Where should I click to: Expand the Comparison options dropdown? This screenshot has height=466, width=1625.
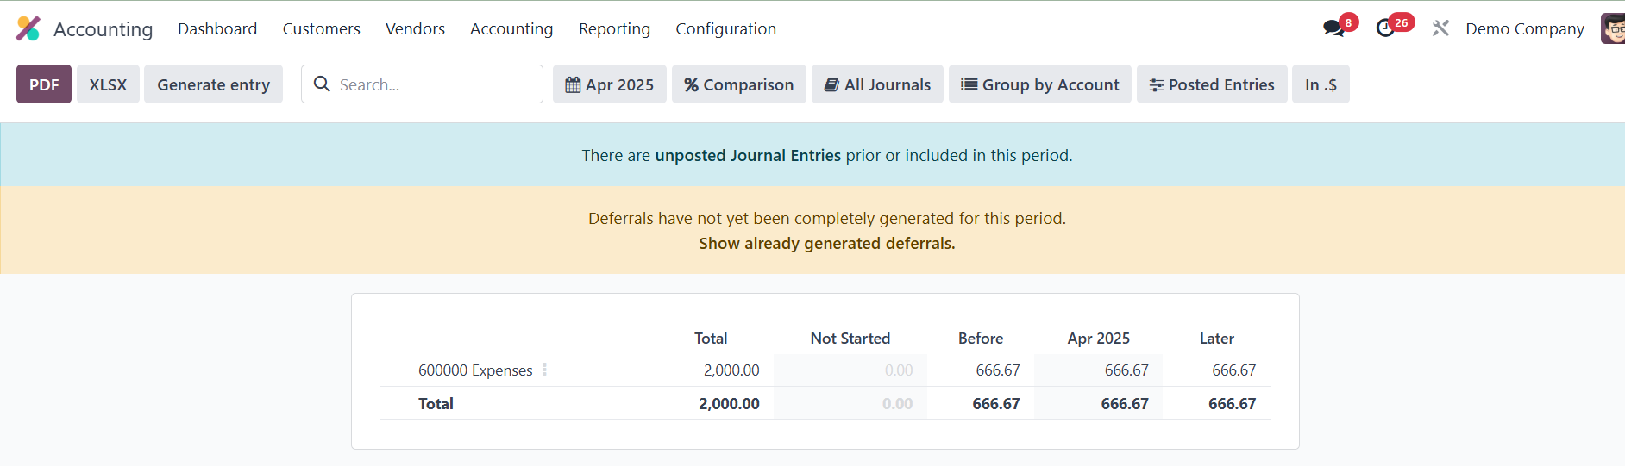point(739,84)
